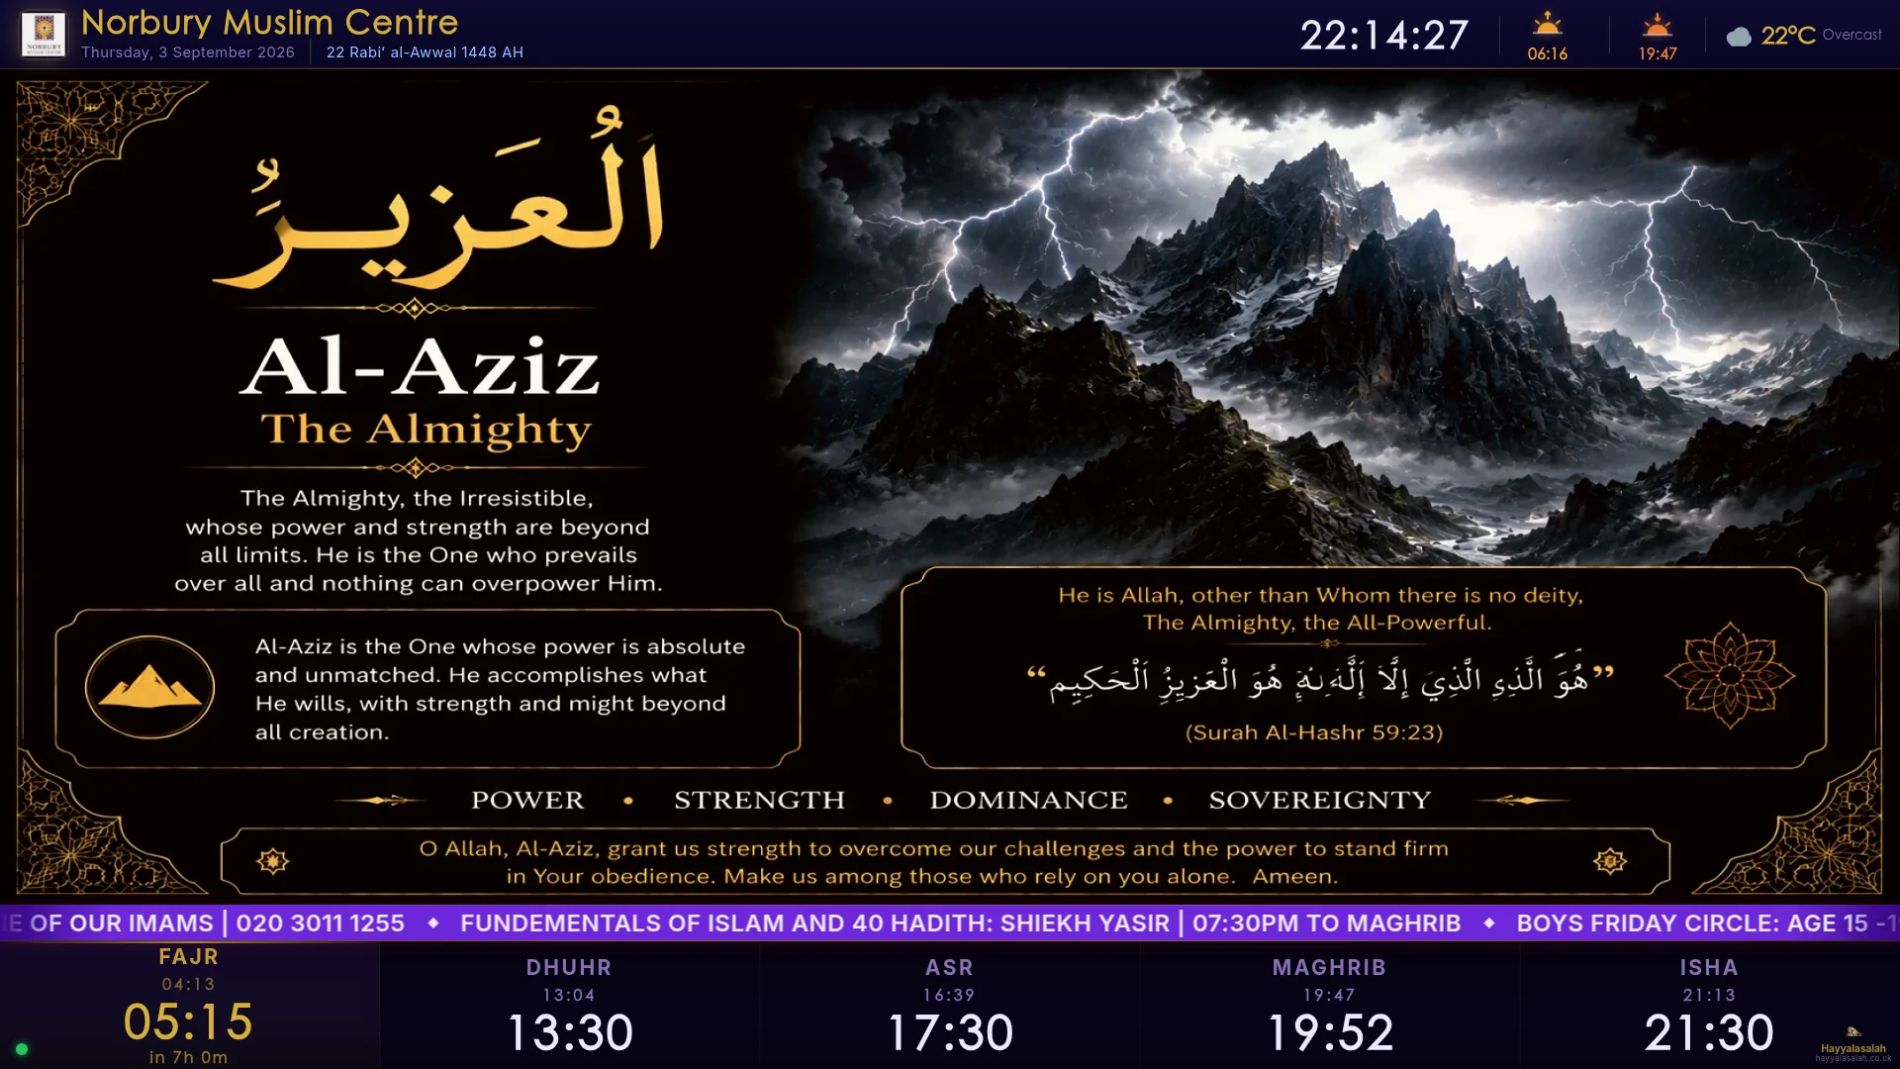This screenshot has width=1900, height=1069.
Task: Select the Dhuhr 13:30 prayer panel
Action: click(569, 1006)
